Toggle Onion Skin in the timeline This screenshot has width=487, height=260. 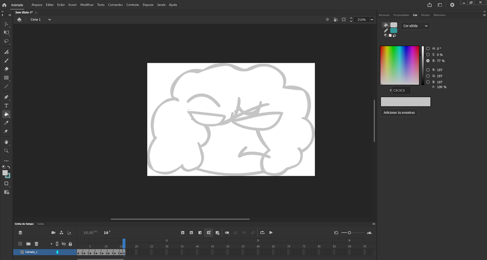(x=227, y=232)
